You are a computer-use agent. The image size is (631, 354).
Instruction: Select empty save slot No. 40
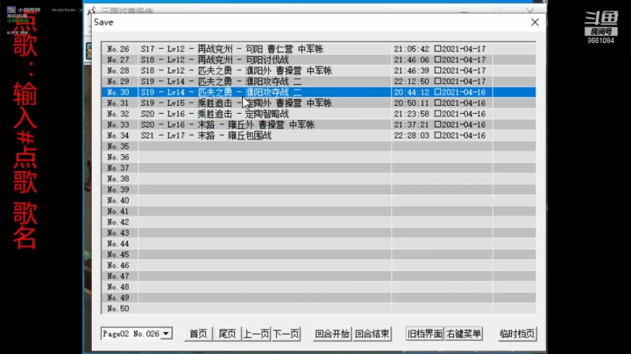(x=318, y=201)
